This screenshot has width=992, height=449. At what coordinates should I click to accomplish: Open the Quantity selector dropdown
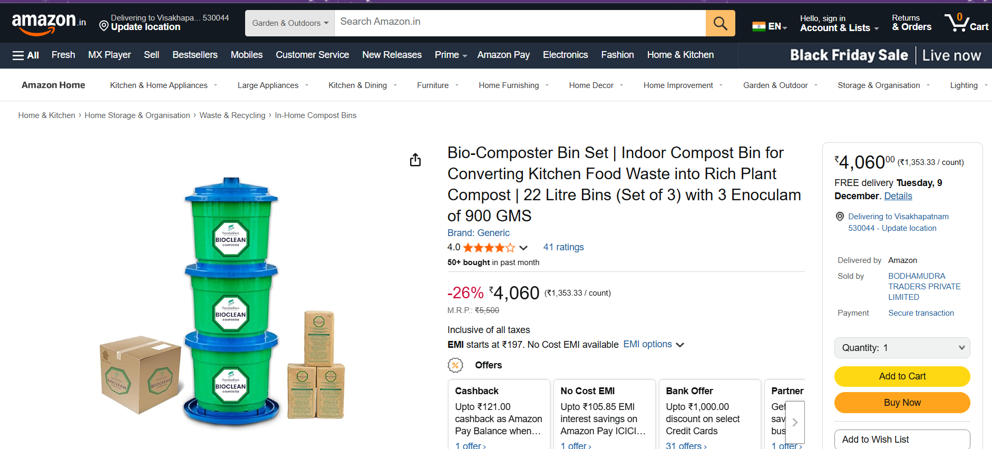click(902, 348)
